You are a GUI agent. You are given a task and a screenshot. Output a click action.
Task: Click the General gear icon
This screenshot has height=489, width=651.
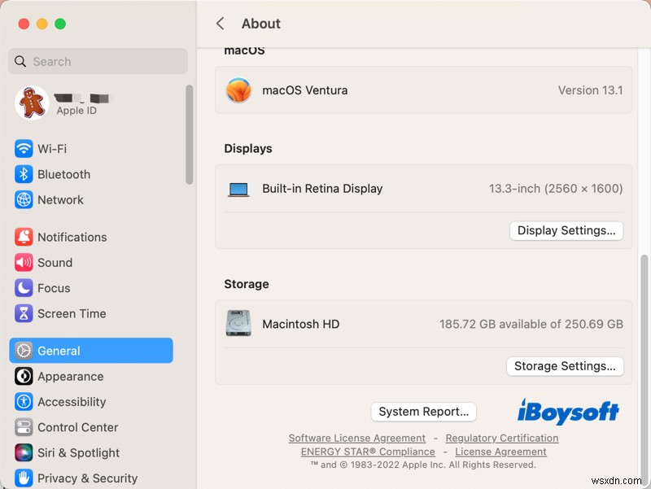coord(24,351)
